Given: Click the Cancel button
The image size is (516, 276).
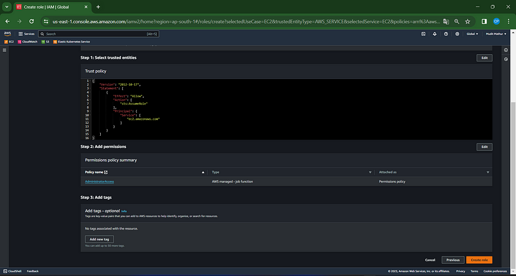Looking at the screenshot, I should (x=430, y=260).
